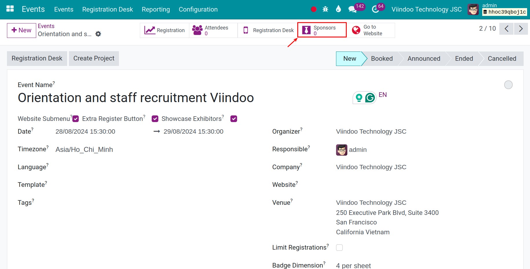Viewport: 530px width, 269px height.
Task: Open Registration Desk menu in top bar
Action: click(x=107, y=9)
